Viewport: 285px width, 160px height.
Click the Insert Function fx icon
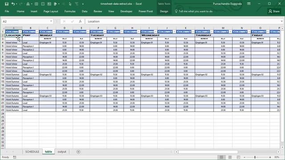[x=80, y=21]
